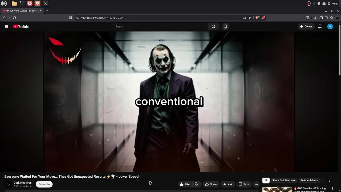The width and height of the screenshot is (341, 192).
Task: Reload the current page
Action: coord(15,18)
